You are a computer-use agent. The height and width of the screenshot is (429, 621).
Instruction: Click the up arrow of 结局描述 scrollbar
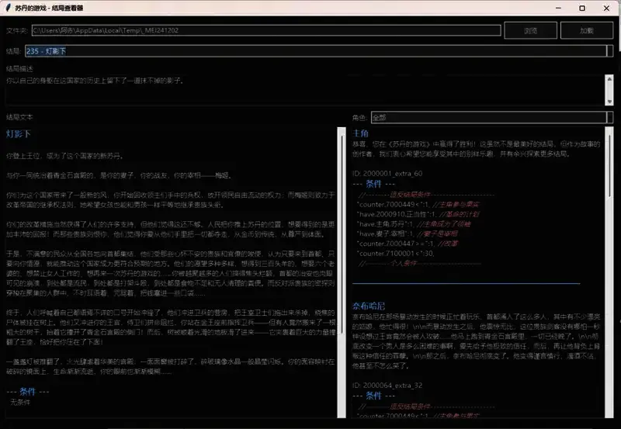(609, 79)
